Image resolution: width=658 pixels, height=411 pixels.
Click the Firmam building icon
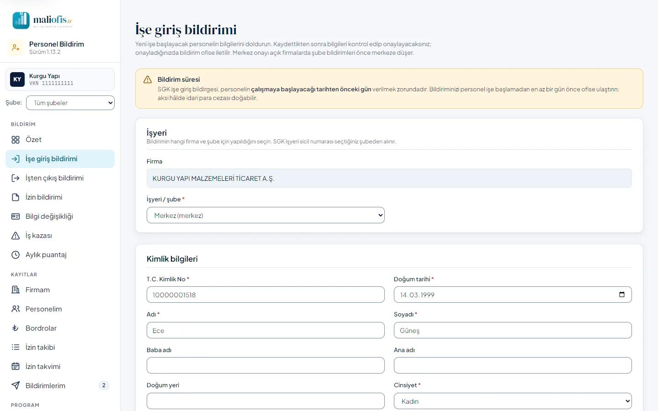click(16, 290)
